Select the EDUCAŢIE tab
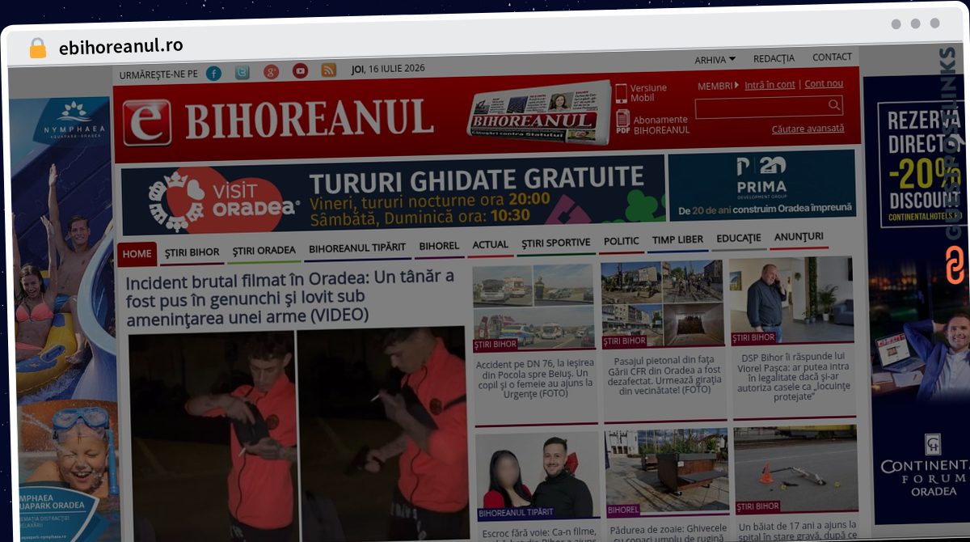Image resolution: width=970 pixels, height=542 pixels. pyautogui.click(x=738, y=238)
